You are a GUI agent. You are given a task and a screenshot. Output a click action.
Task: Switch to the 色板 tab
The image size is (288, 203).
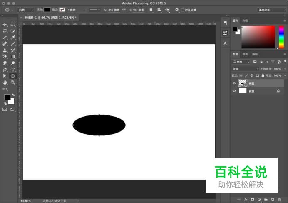pyautogui.click(x=245, y=20)
